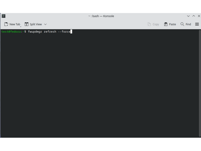Click the test@fedora prompt text
201x151 pixels.
[x=11, y=32]
